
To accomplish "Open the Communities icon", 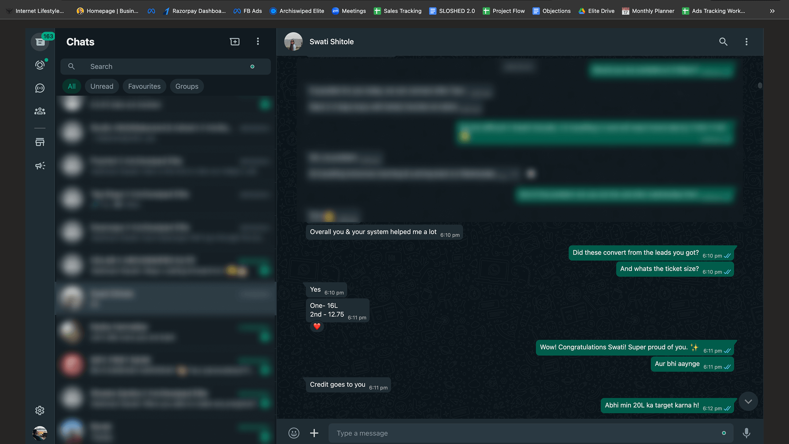I will (x=40, y=111).
